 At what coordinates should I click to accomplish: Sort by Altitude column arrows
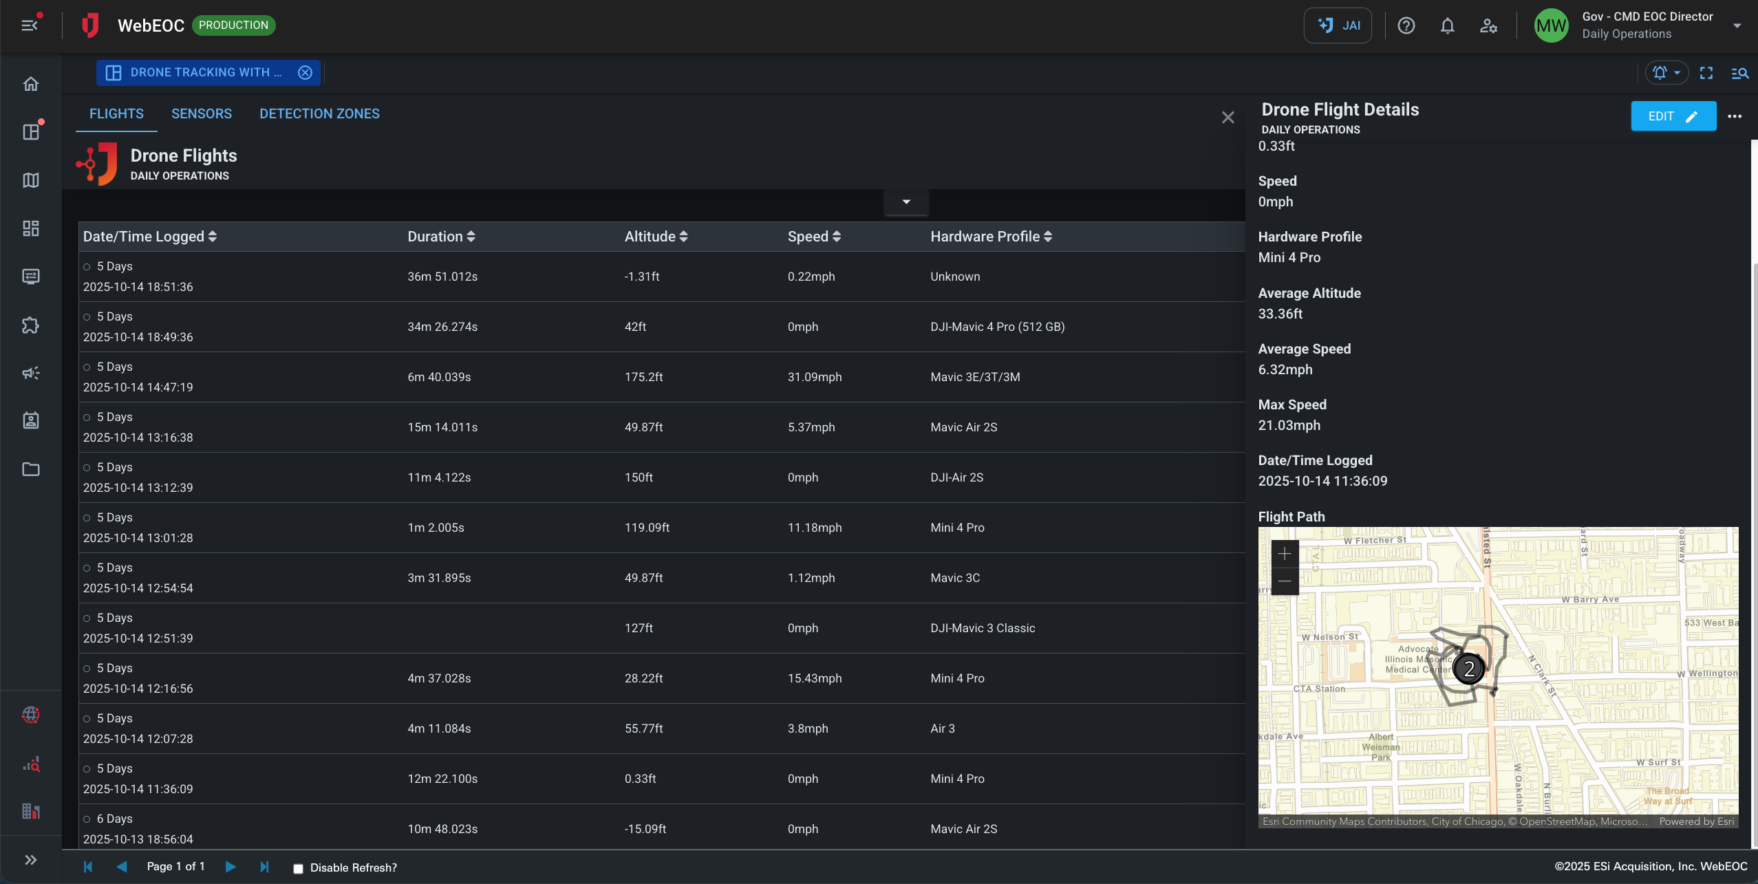(683, 237)
